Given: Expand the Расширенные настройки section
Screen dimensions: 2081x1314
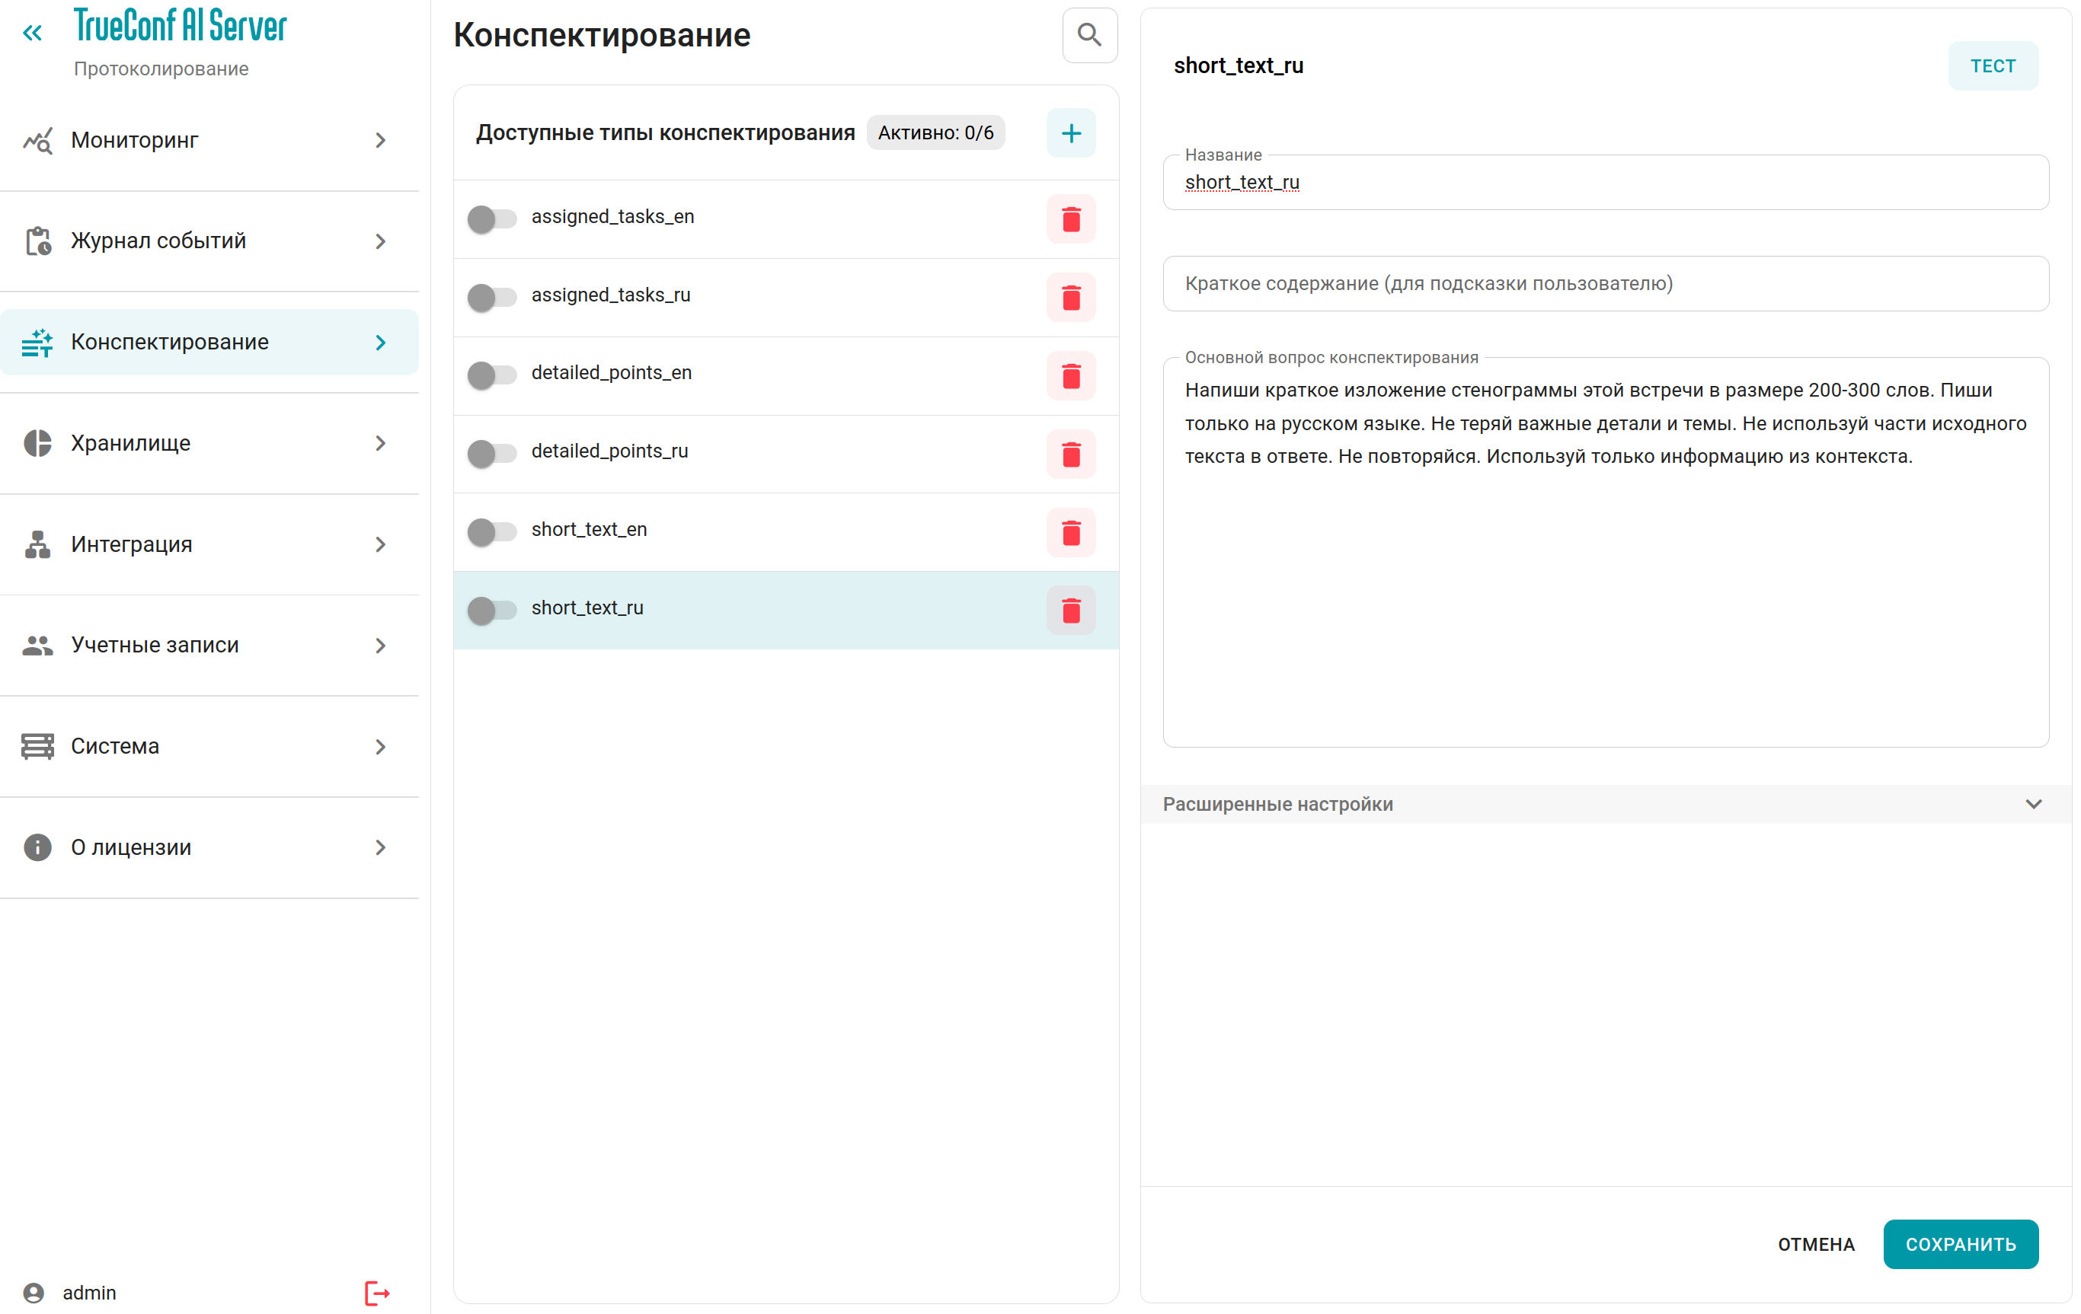Looking at the screenshot, I should tap(2032, 803).
